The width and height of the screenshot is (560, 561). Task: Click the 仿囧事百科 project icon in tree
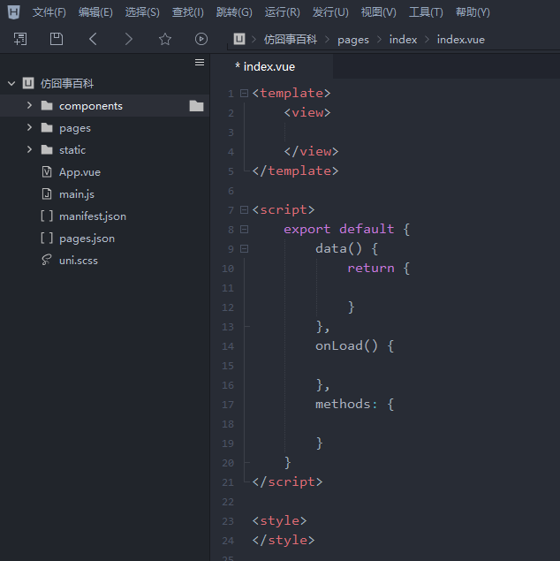[28, 83]
